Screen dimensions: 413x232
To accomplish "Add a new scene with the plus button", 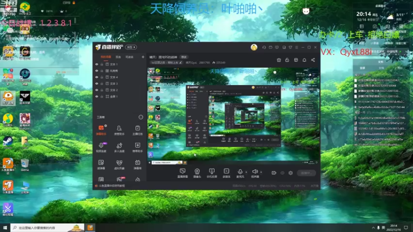I will point(143,57).
